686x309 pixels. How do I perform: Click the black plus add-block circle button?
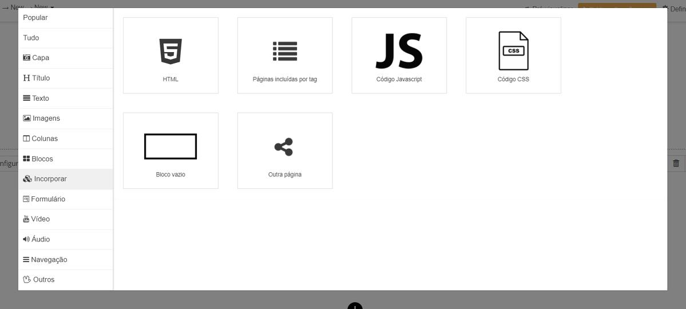355,306
